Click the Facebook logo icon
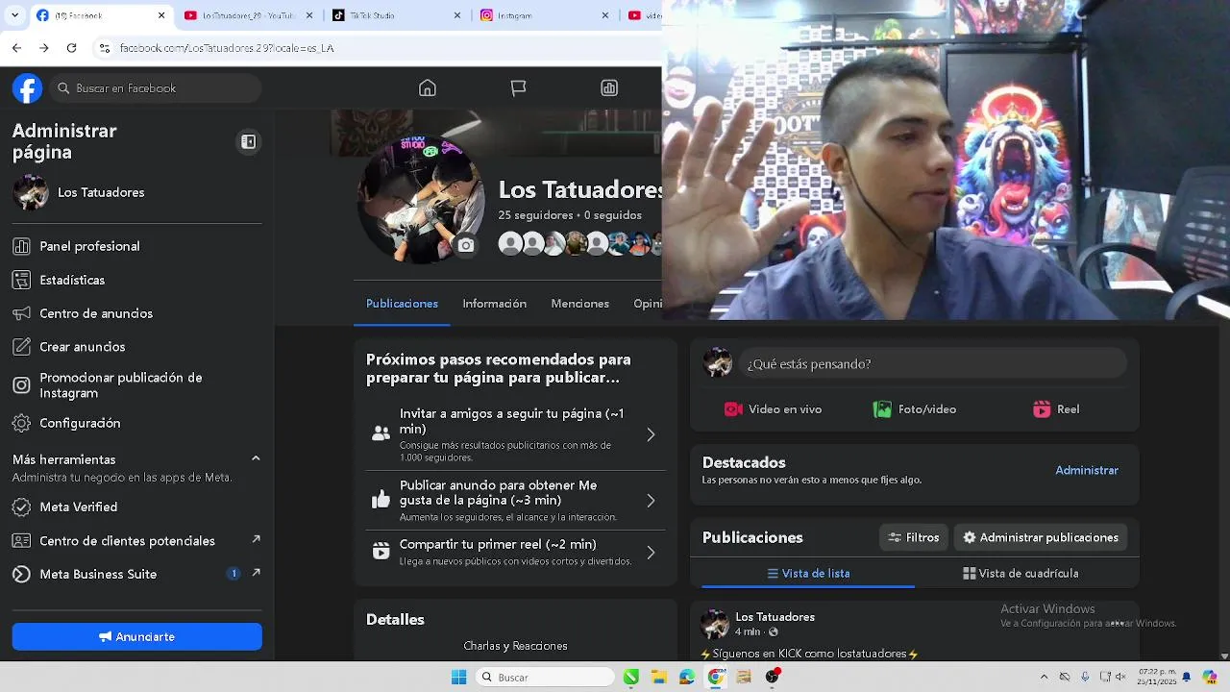Image resolution: width=1230 pixels, height=692 pixels. click(x=27, y=88)
